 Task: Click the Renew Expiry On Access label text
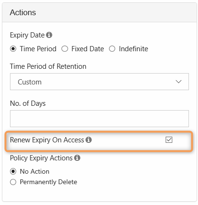pos(47,140)
